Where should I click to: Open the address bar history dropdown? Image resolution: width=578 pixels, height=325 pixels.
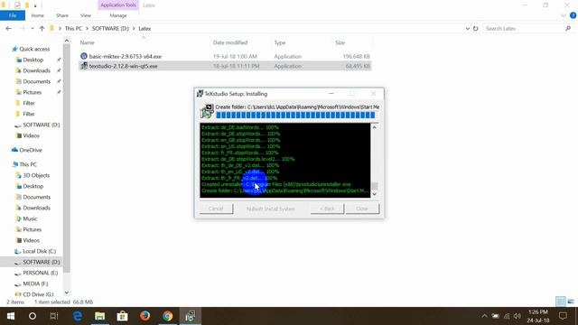click(467, 28)
